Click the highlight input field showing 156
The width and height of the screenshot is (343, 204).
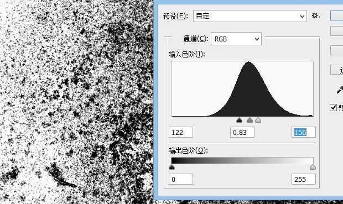304,132
